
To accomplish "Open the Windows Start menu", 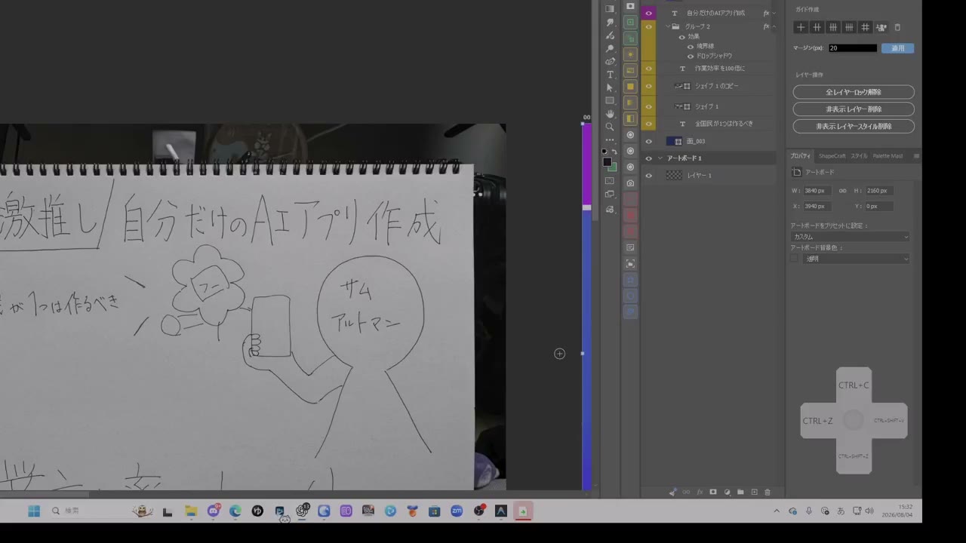I will click(x=34, y=511).
